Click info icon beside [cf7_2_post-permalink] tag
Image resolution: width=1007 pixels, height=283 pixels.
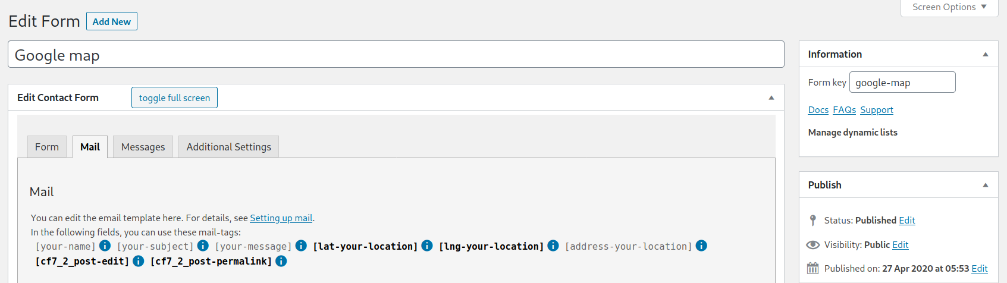point(281,261)
